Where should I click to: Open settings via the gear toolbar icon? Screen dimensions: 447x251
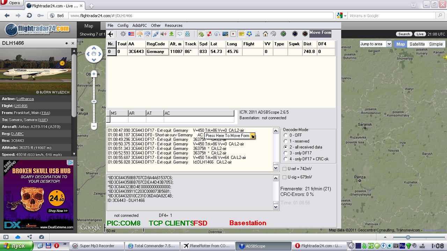tap(123, 34)
